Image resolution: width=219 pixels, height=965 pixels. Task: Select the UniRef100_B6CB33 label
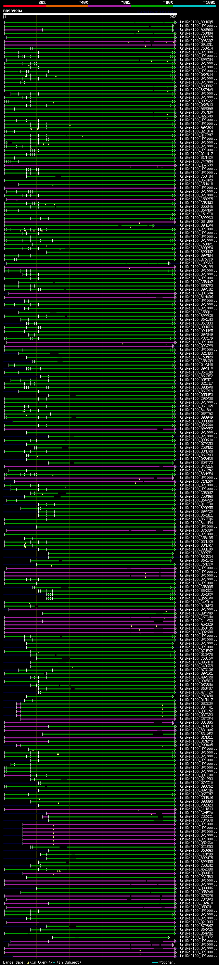point(196,323)
